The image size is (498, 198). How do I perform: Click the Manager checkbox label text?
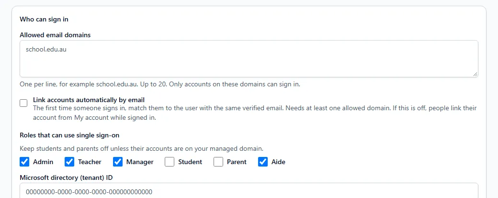click(x=140, y=162)
